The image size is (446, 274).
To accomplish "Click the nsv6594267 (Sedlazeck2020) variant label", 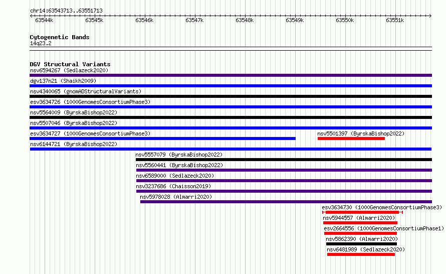I will pyautogui.click(x=69, y=70).
